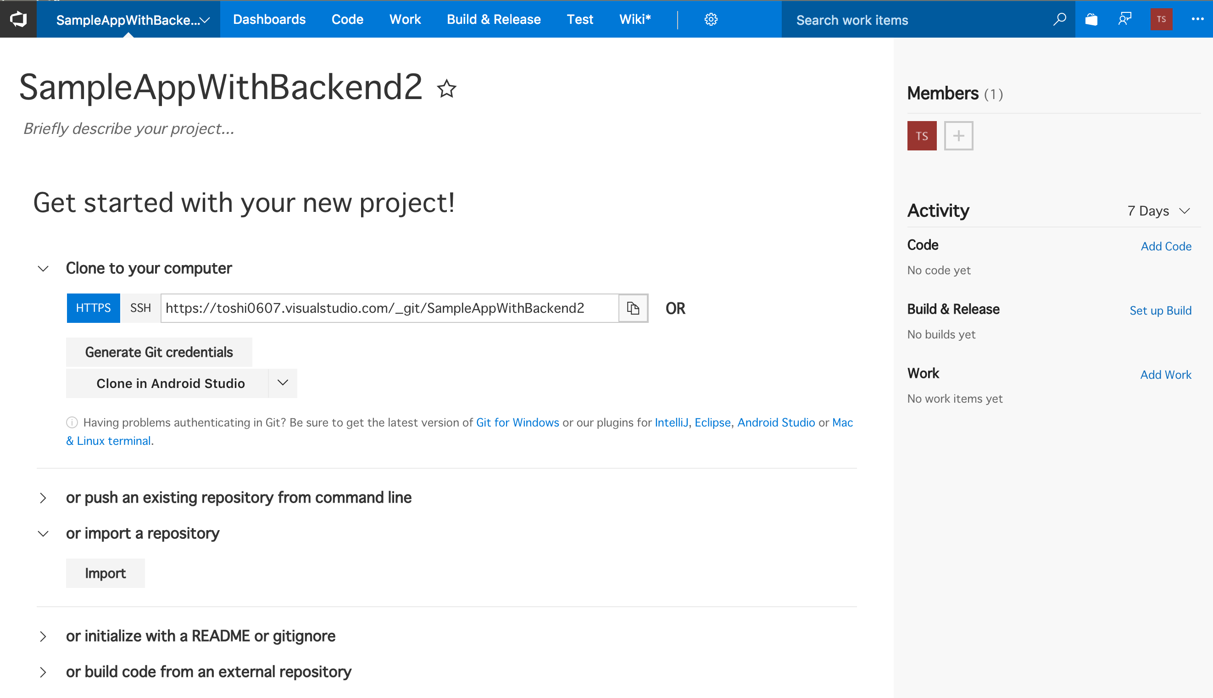Navigate to the Test hub
Viewport: 1213px width, 698px height.
(x=580, y=20)
